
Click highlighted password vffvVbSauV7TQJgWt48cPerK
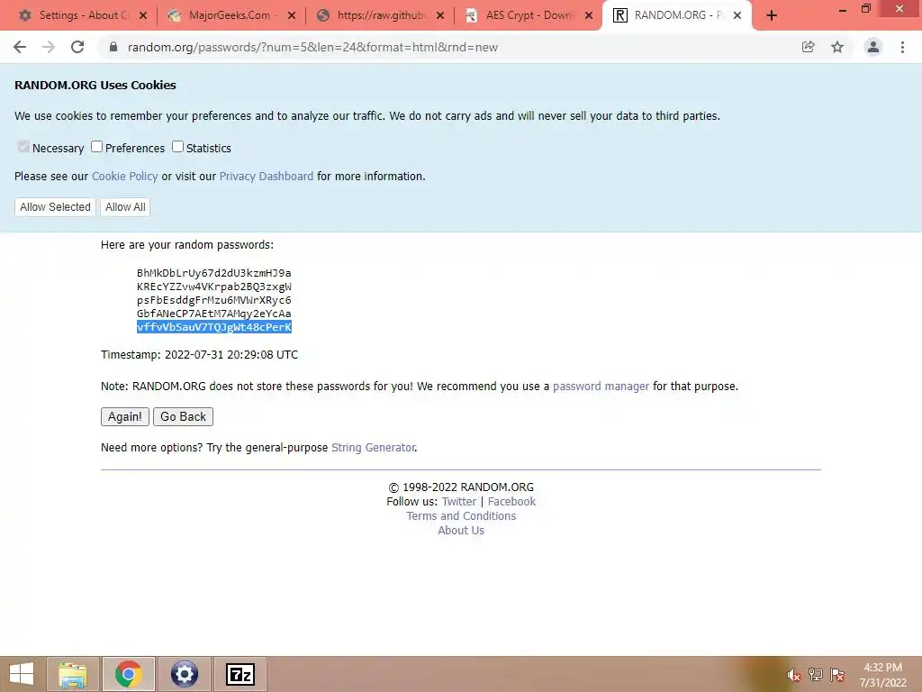(214, 327)
